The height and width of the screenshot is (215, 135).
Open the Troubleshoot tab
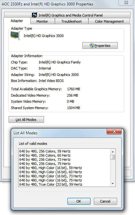(x=71, y=21)
